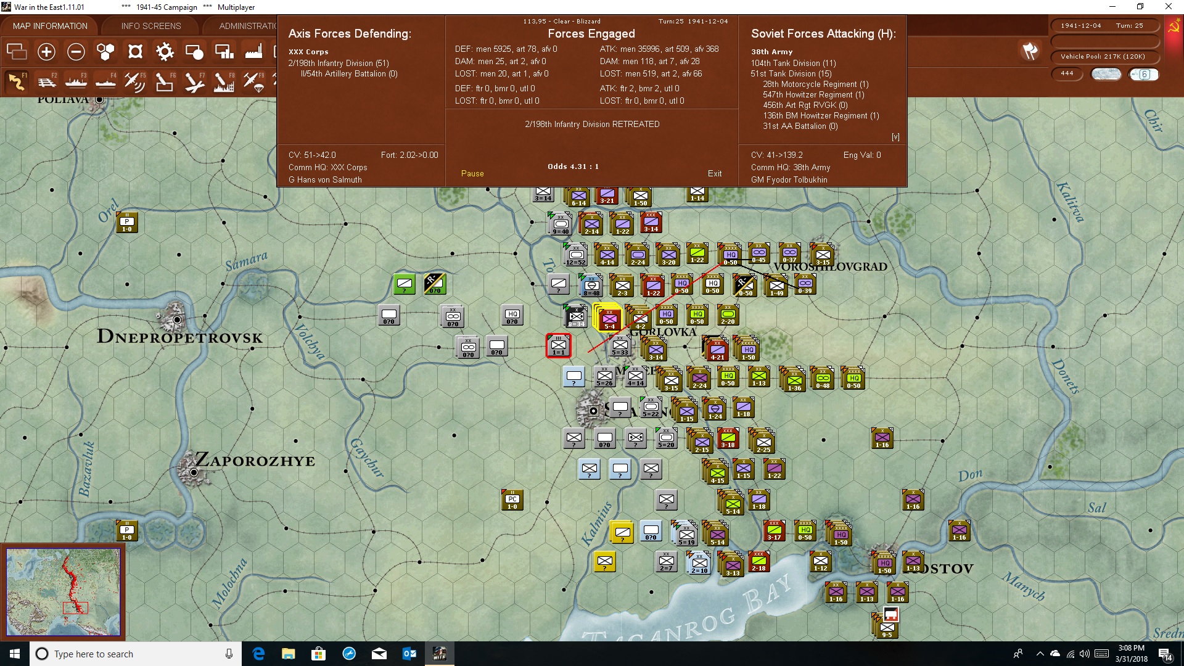The image size is (1184, 666).
Task: Open 2/198th Infantry Division in defender list
Action: (339, 63)
